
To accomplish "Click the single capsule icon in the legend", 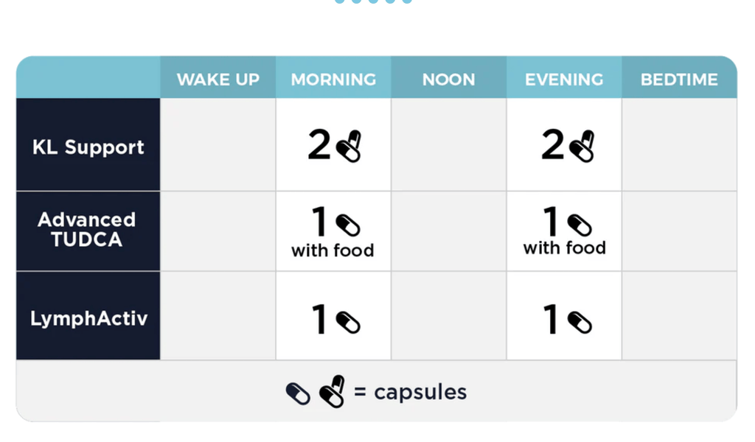I will (x=298, y=393).
